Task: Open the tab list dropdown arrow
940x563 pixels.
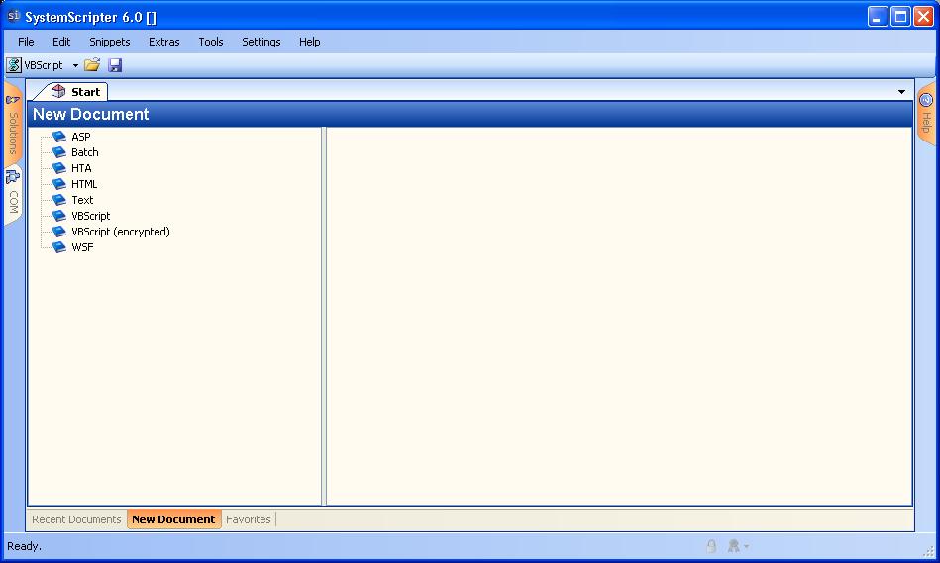Action: point(901,92)
